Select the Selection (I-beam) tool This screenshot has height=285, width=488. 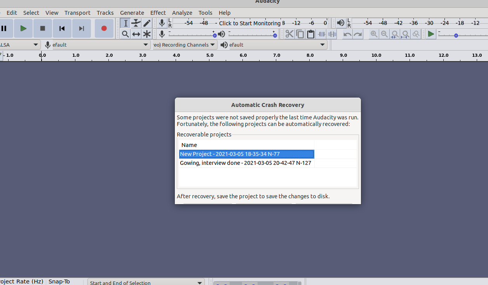click(125, 23)
